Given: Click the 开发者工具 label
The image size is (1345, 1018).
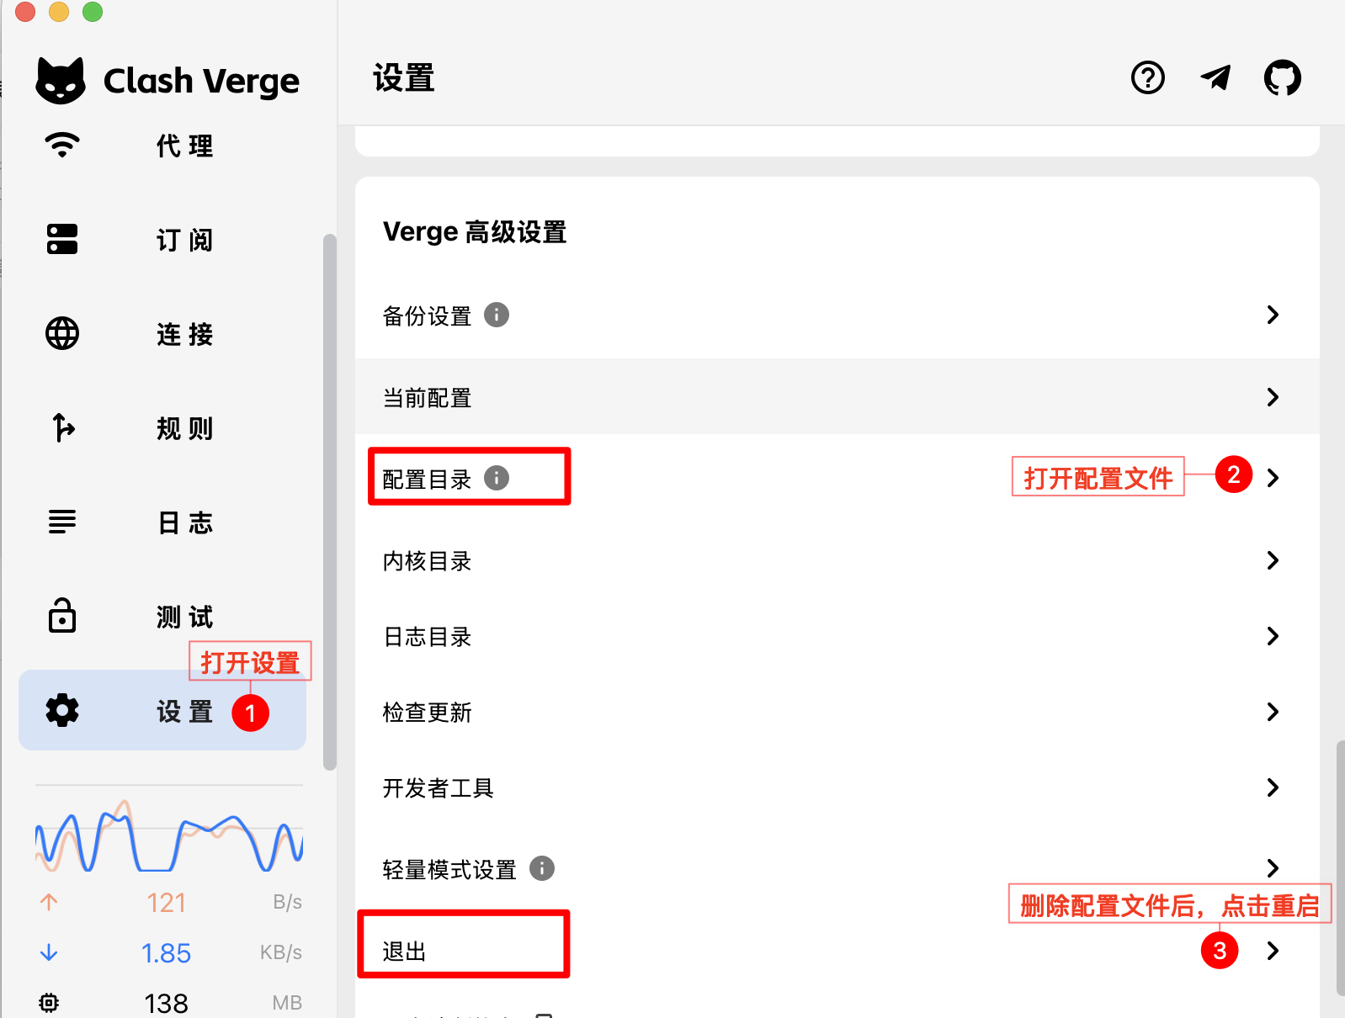Looking at the screenshot, I should click(x=438, y=788).
